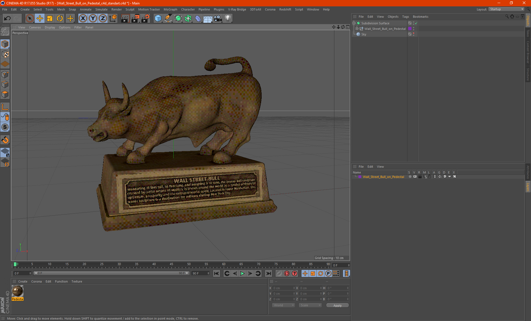Toggle Y axis lock
This screenshot has height=321, width=531.
pos(93,19)
